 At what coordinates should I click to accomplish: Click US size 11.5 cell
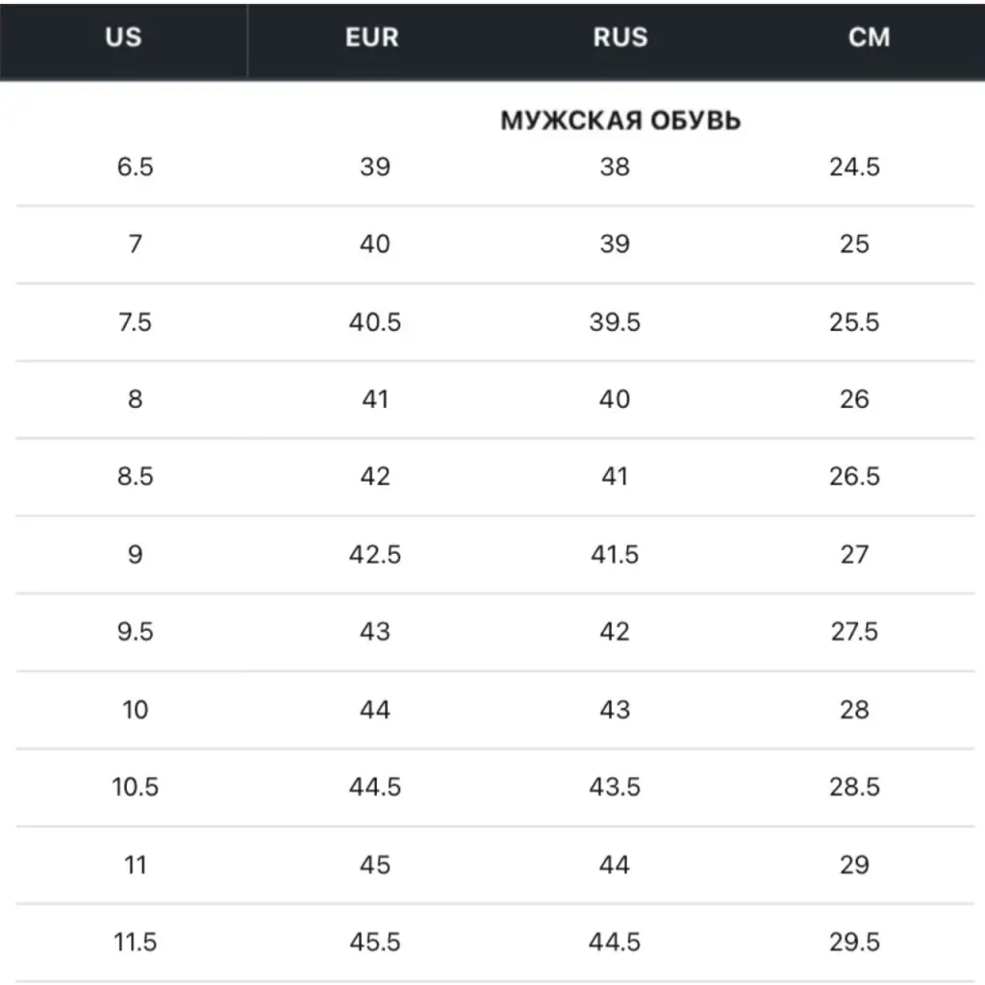135,943
